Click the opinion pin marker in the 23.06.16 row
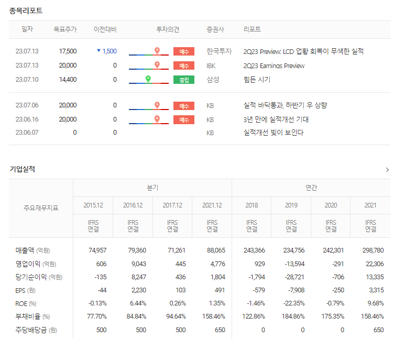Image resolution: width=394 pixels, height=339 pixels. point(157,119)
